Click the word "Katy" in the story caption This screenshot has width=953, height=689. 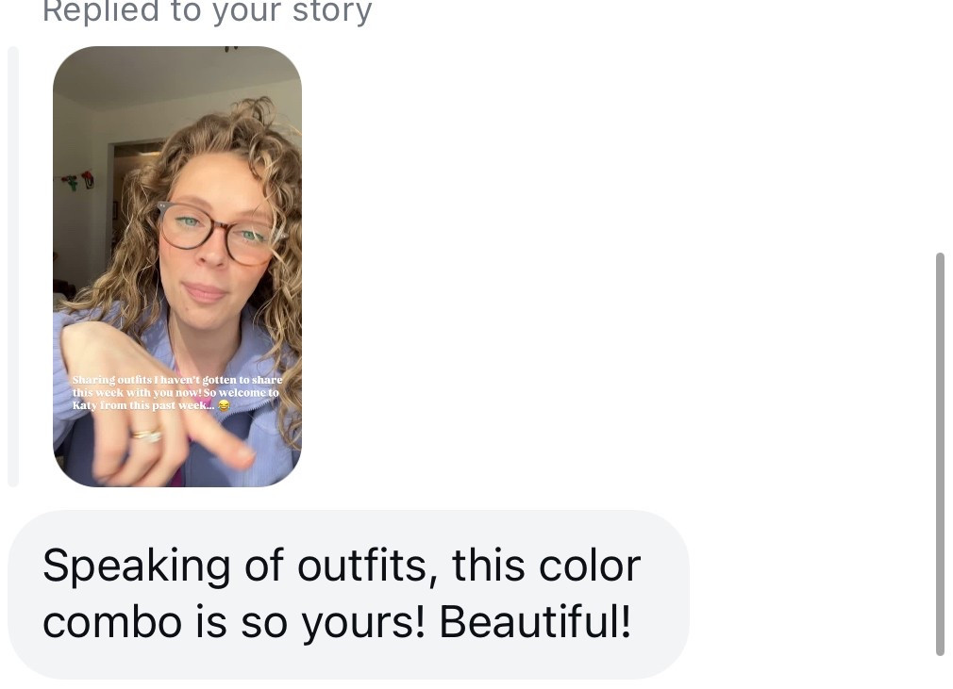tap(86, 404)
